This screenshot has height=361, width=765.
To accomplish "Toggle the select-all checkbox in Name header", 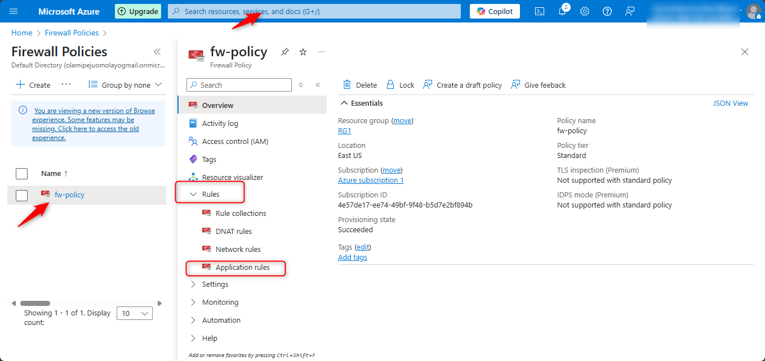I will click(x=21, y=173).
